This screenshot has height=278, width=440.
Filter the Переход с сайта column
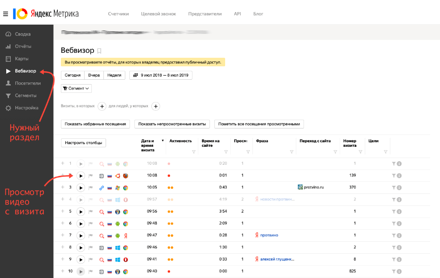[x=335, y=152]
